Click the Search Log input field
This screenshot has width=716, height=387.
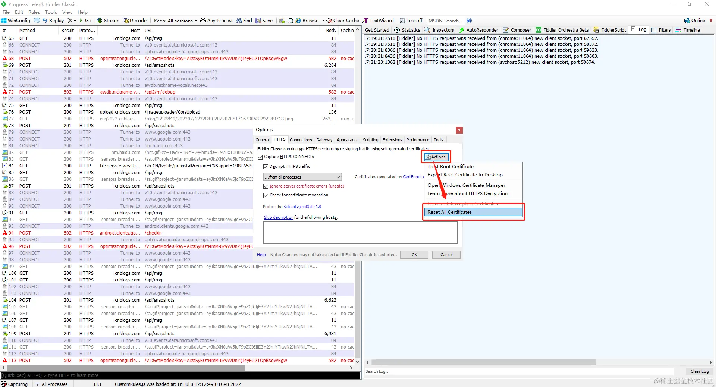click(x=519, y=371)
